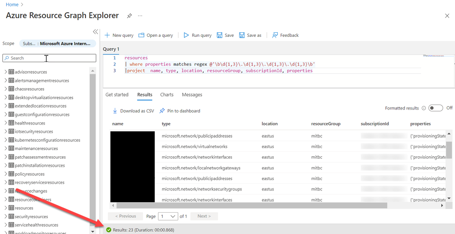Click the Open a query folder icon
The height and width of the screenshot is (234, 455).
(141, 35)
